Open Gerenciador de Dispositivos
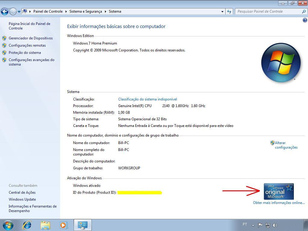 click(x=31, y=38)
